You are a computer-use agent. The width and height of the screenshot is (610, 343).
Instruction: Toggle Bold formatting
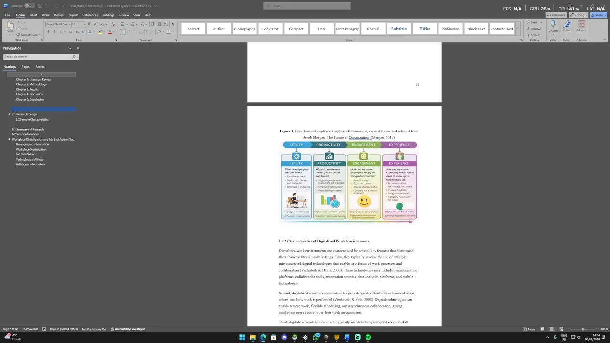pyautogui.click(x=48, y=32)
